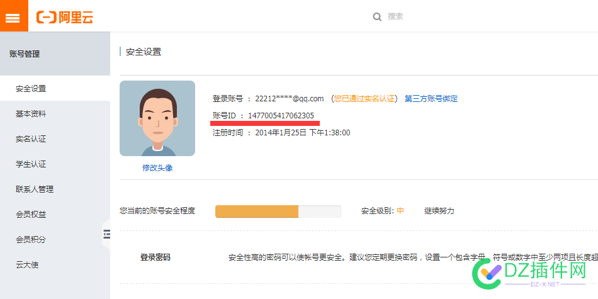Click the 安全级别 value 中
This screenshot has height=299, width=598.
click(400, 210)
